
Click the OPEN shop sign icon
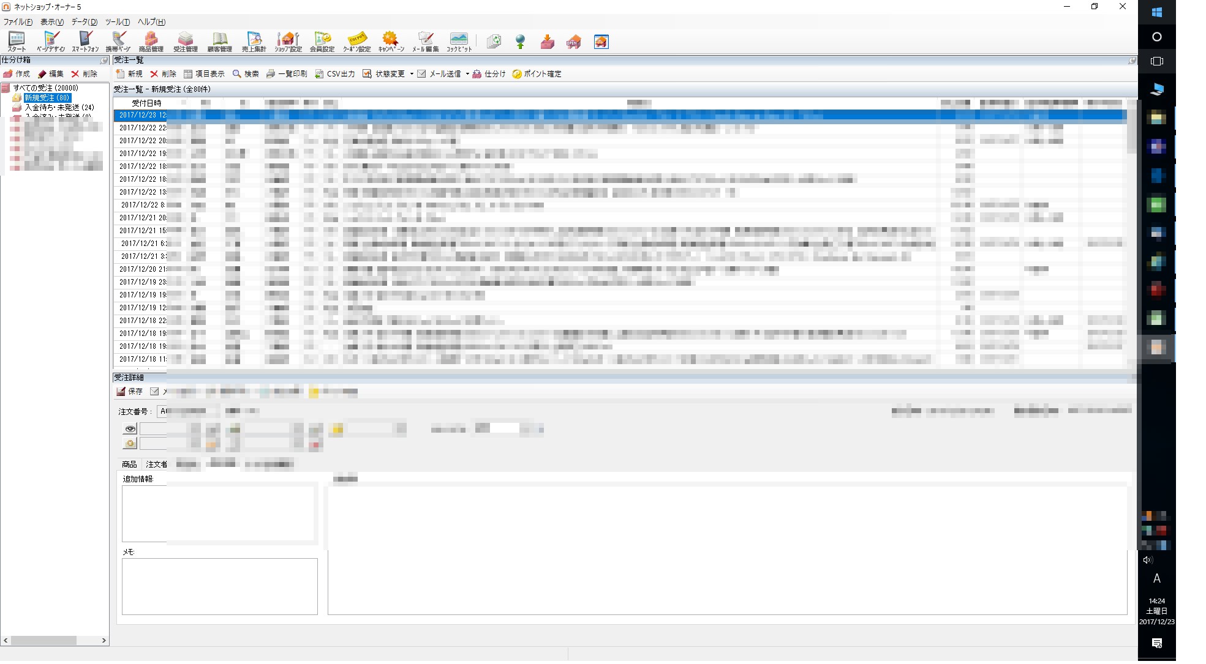(x=574, y=42)
